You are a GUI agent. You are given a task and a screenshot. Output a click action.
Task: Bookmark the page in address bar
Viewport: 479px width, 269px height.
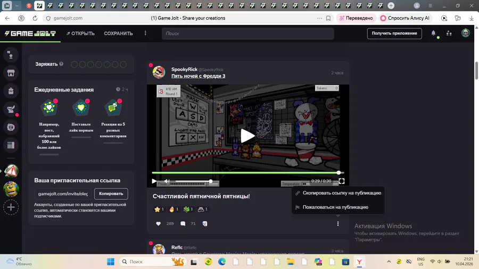click(328, 18)
